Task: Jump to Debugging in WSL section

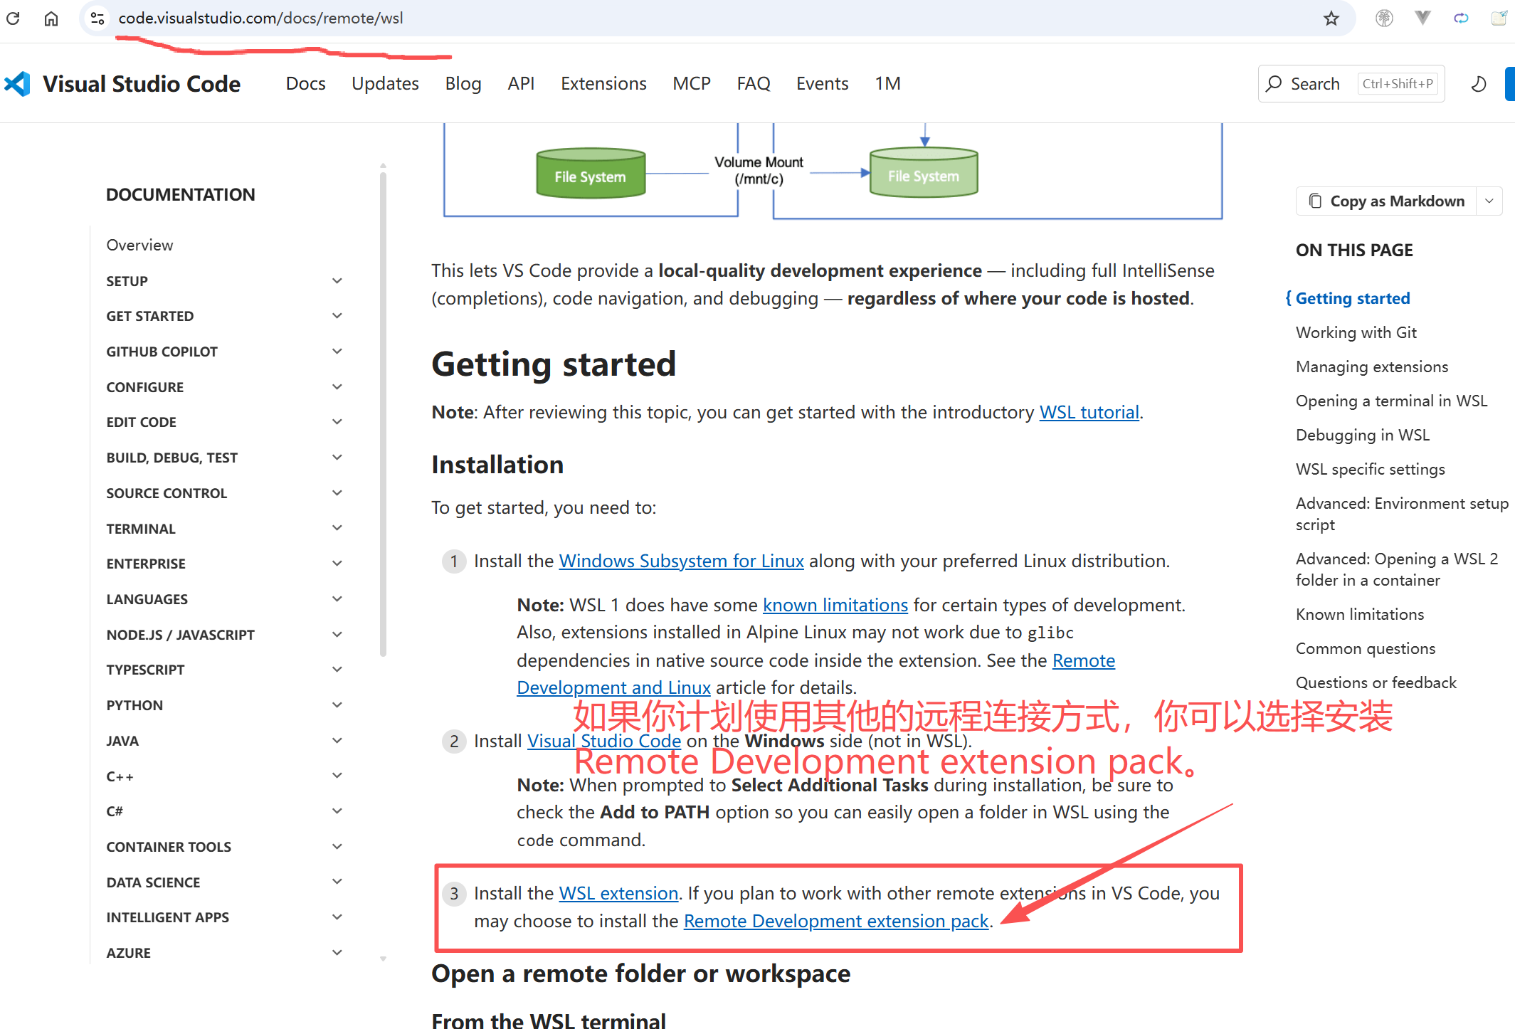Action: [1363, 436]
